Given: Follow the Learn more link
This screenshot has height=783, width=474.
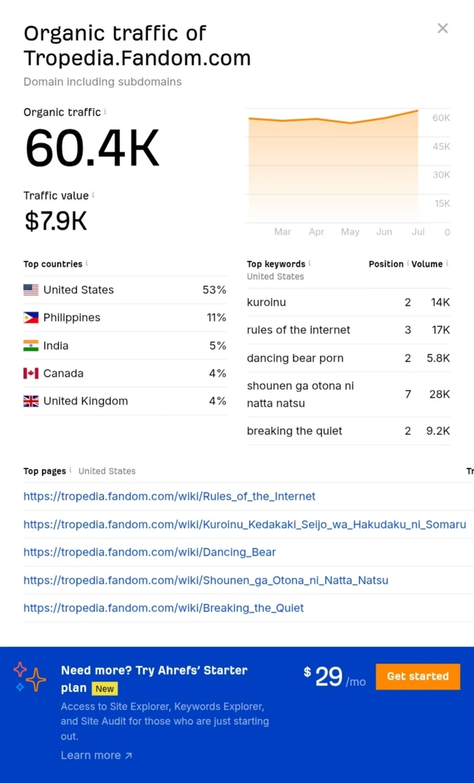Looking at the screenshot, I should coord(96,755).
